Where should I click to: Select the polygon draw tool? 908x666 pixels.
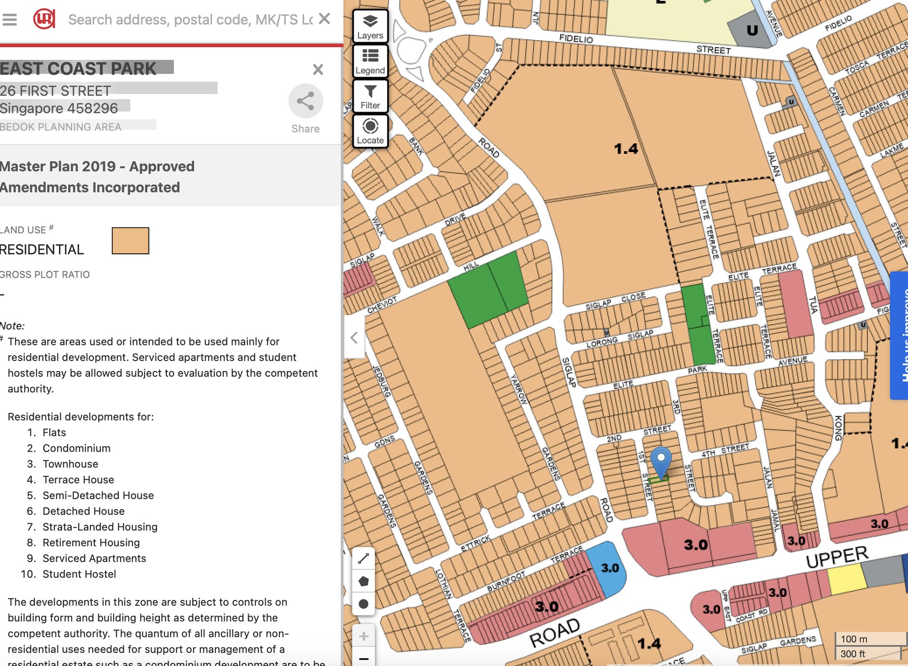(x=363, y=581)
